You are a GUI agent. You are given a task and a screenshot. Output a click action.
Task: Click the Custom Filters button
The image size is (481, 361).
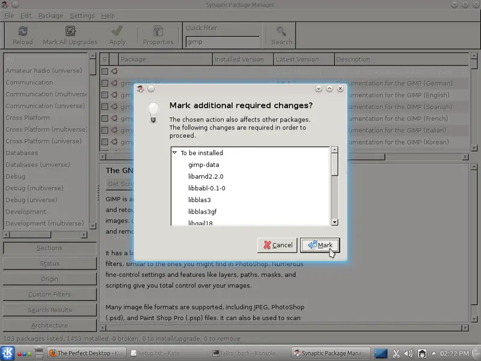tap(50, 294)
